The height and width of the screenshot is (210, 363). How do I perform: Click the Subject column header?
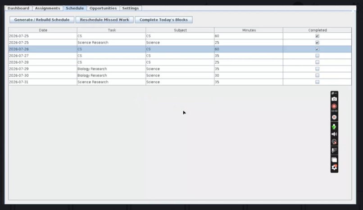click(180, 30)
